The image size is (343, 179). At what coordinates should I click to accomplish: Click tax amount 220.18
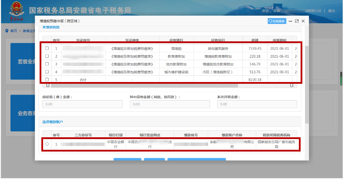[x=255, y=56]
